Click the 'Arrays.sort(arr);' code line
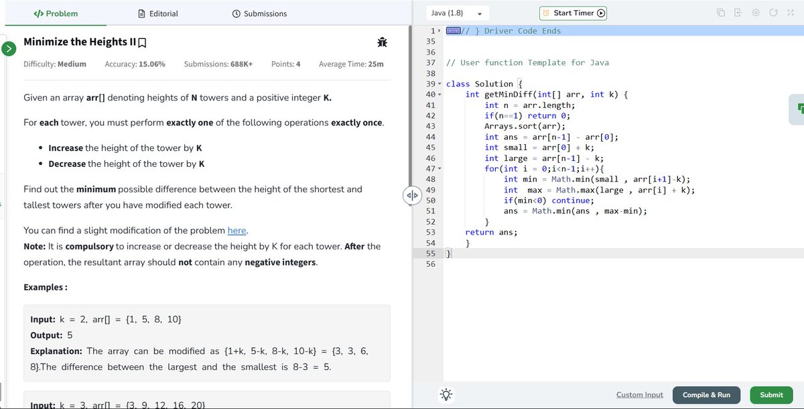 pyautogui.click(x=525, y=126)
